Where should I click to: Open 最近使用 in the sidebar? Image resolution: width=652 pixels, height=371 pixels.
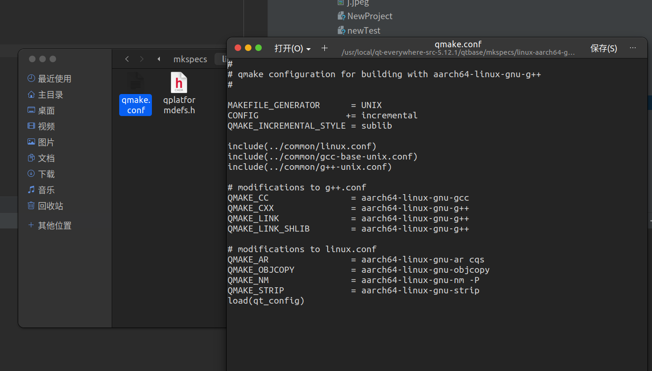50,79
